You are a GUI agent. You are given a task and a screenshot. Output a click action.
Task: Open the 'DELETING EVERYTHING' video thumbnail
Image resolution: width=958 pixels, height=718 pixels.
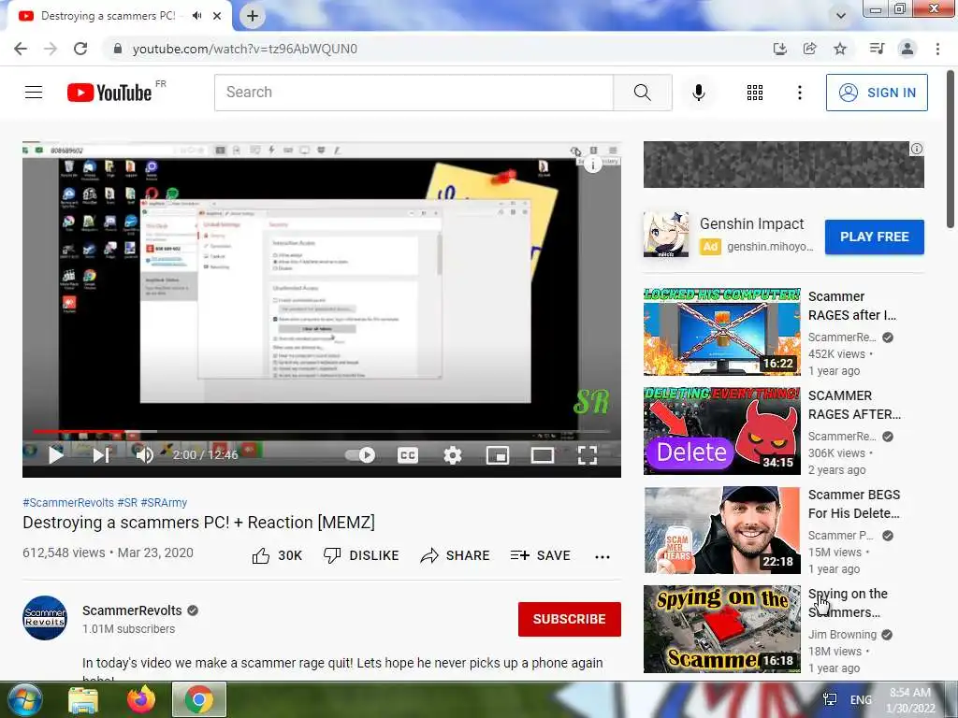(721, 430)
